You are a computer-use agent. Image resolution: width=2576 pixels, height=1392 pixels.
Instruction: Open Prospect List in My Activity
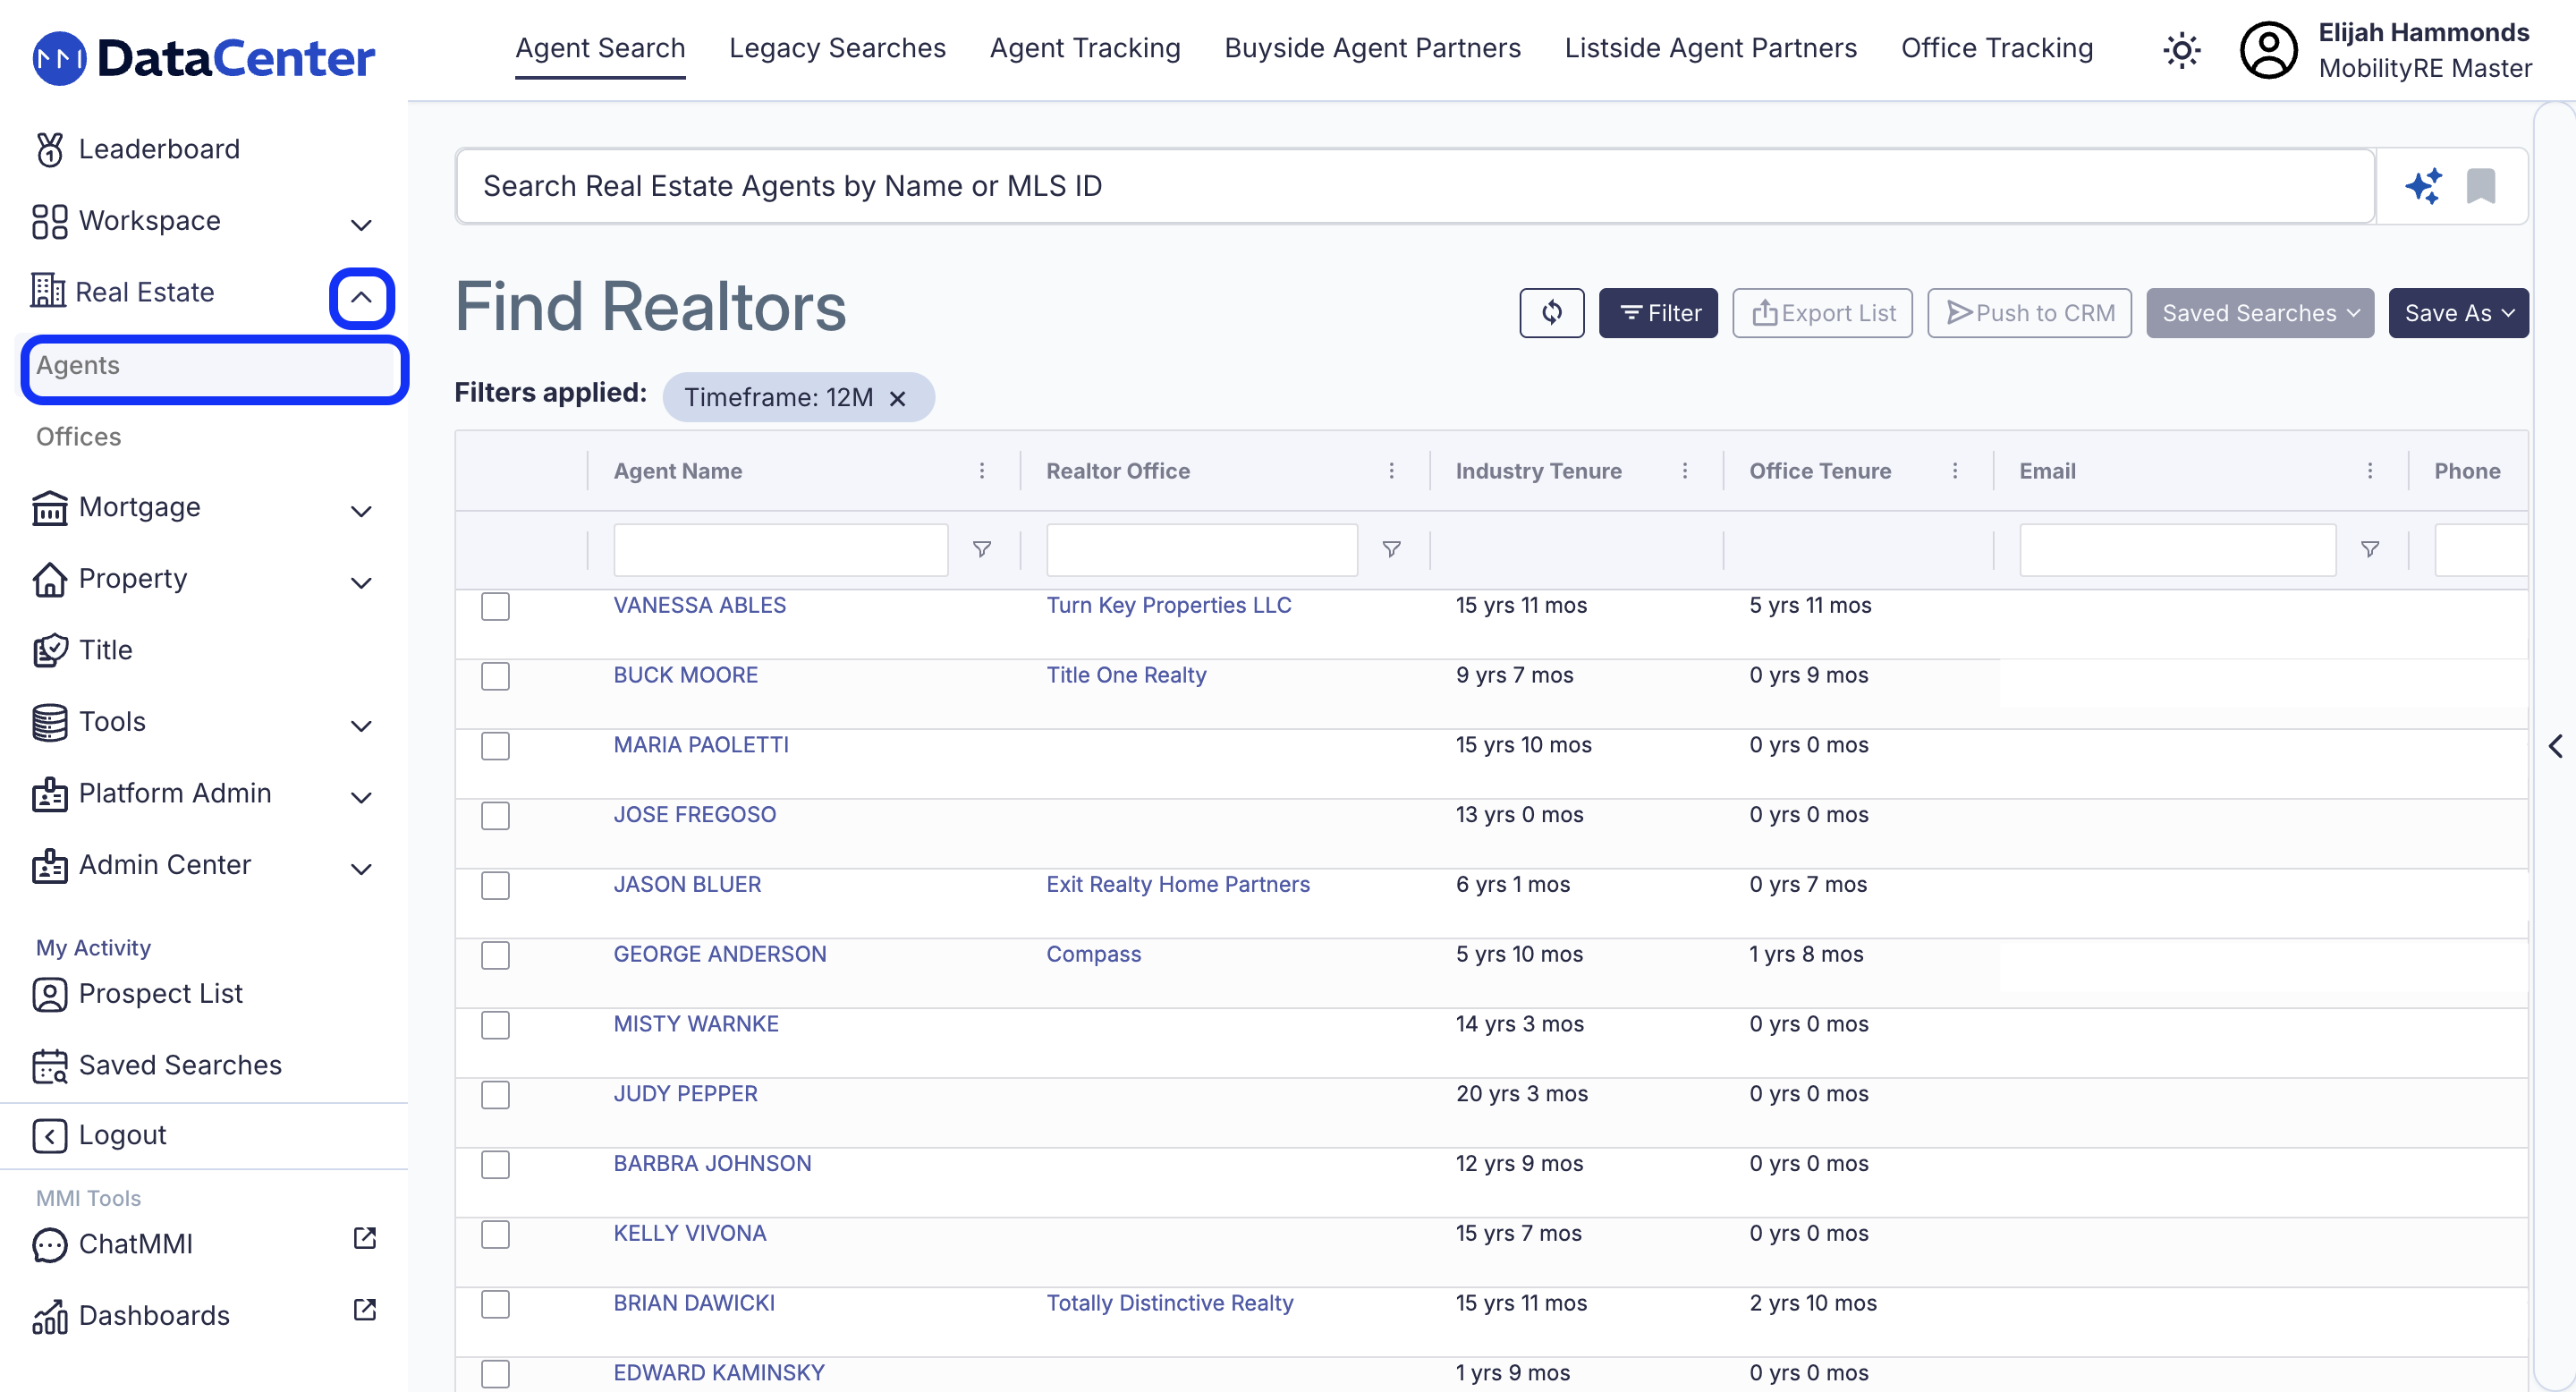[138, 994]
